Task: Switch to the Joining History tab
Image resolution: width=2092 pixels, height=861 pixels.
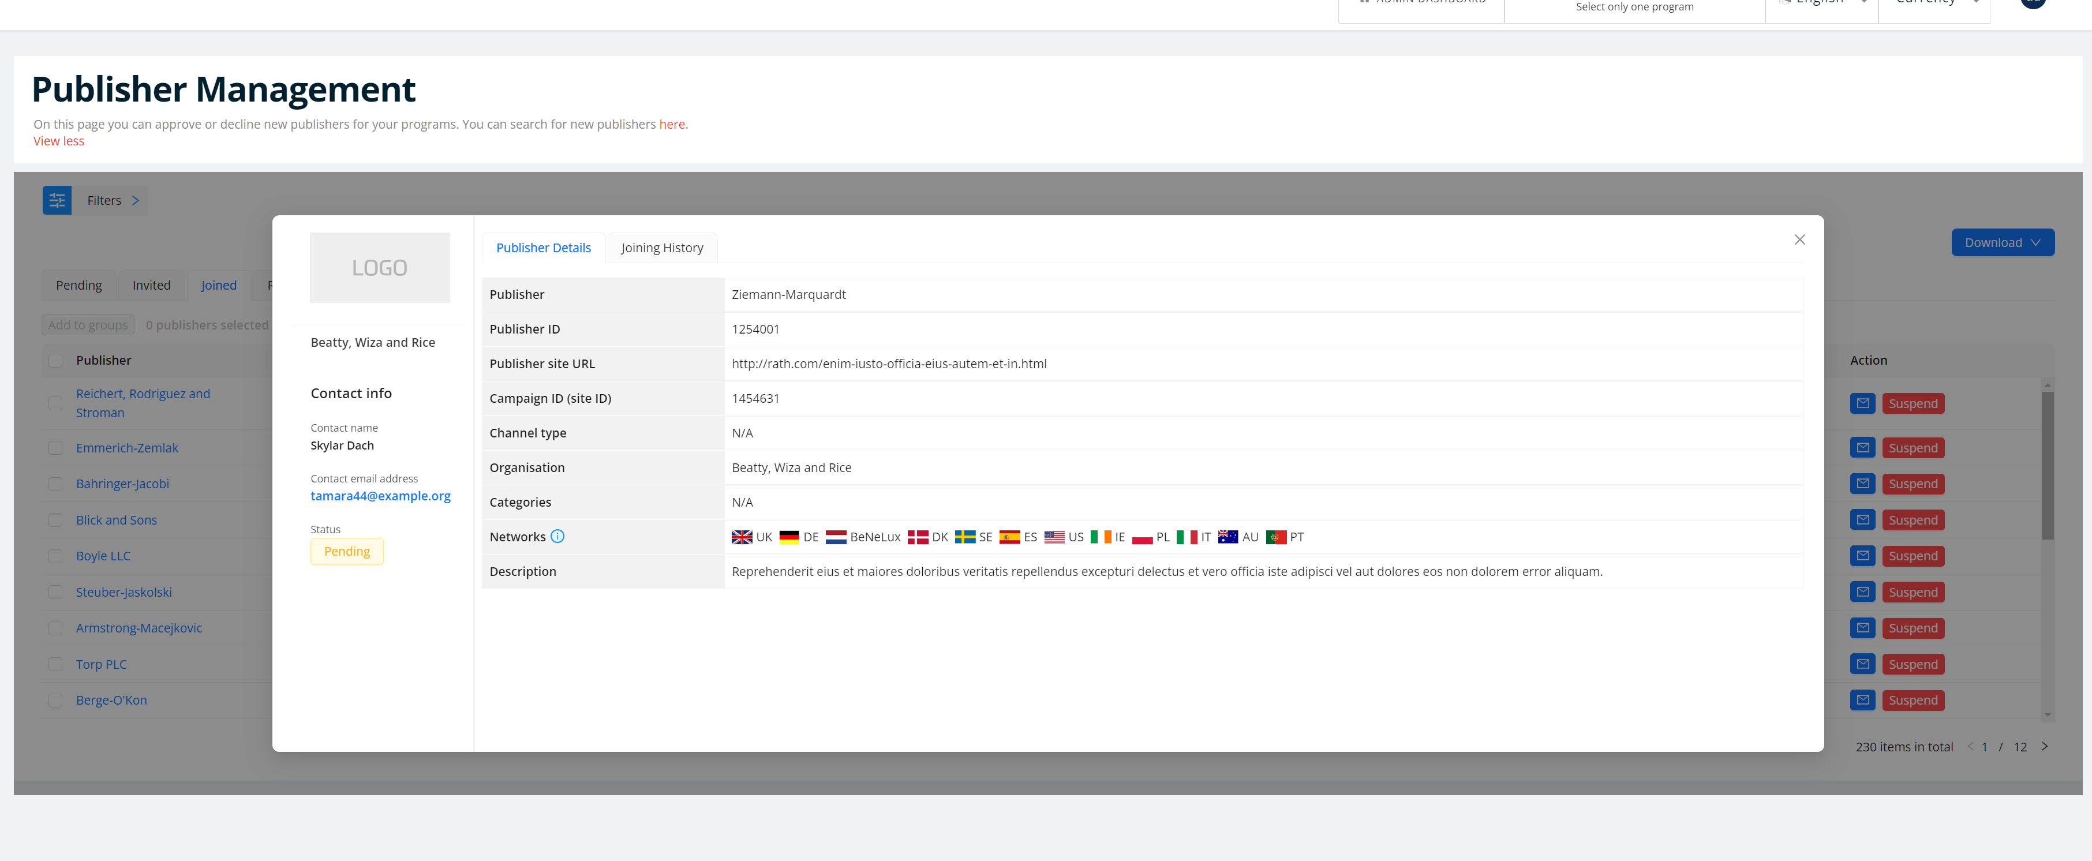Action: click(661, 248)
